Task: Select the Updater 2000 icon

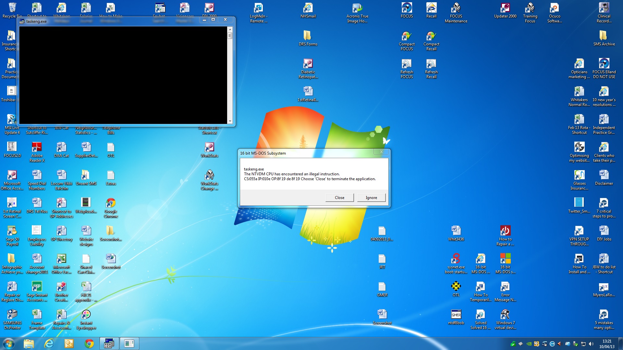Action: click(x=505, y=11)
